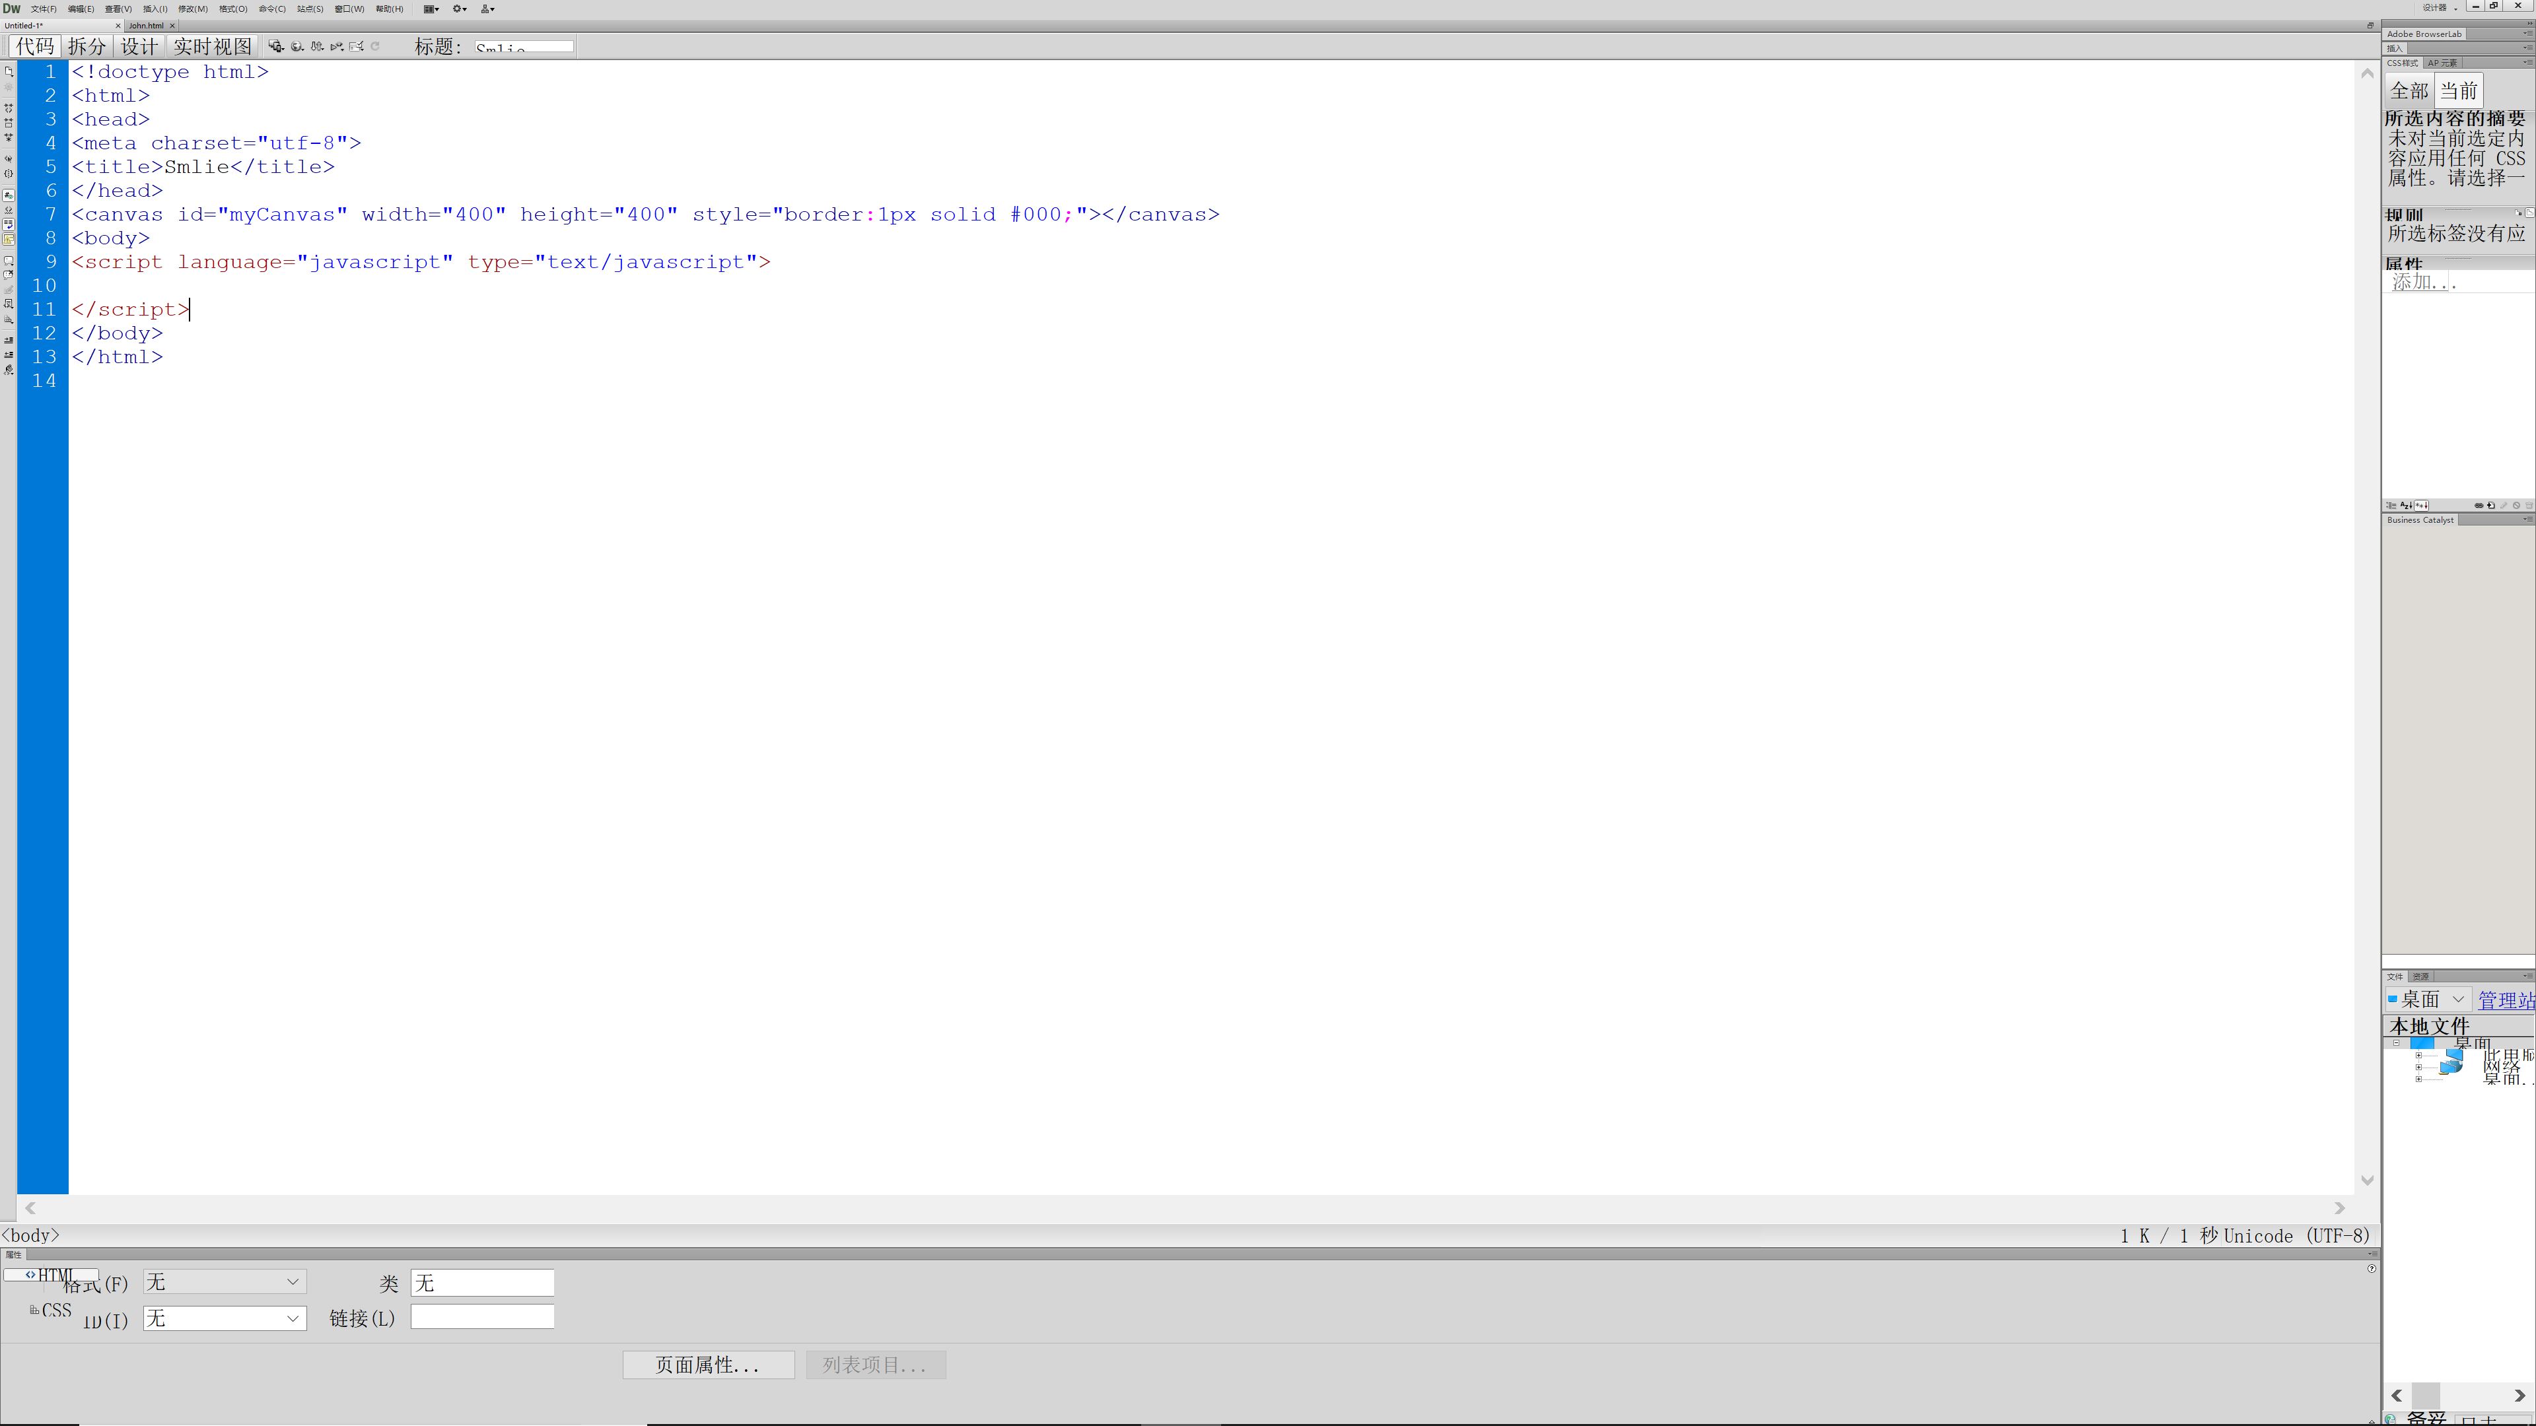Screen dimensions: 2536x1426
Task: Open 设计器 workspace switcher
Action: click(x=2440, y=7)
